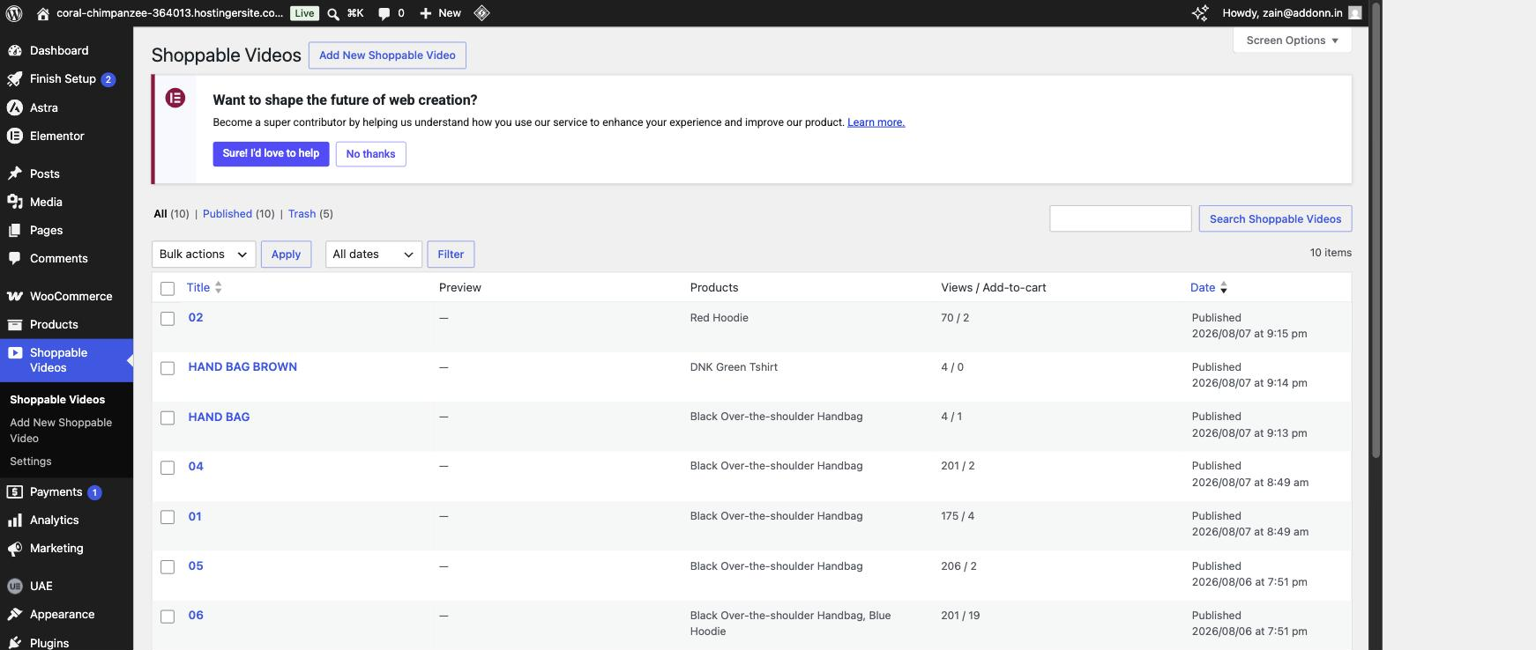Open the Shoppable Videos Settings submenu

click(x=31, y=461)
